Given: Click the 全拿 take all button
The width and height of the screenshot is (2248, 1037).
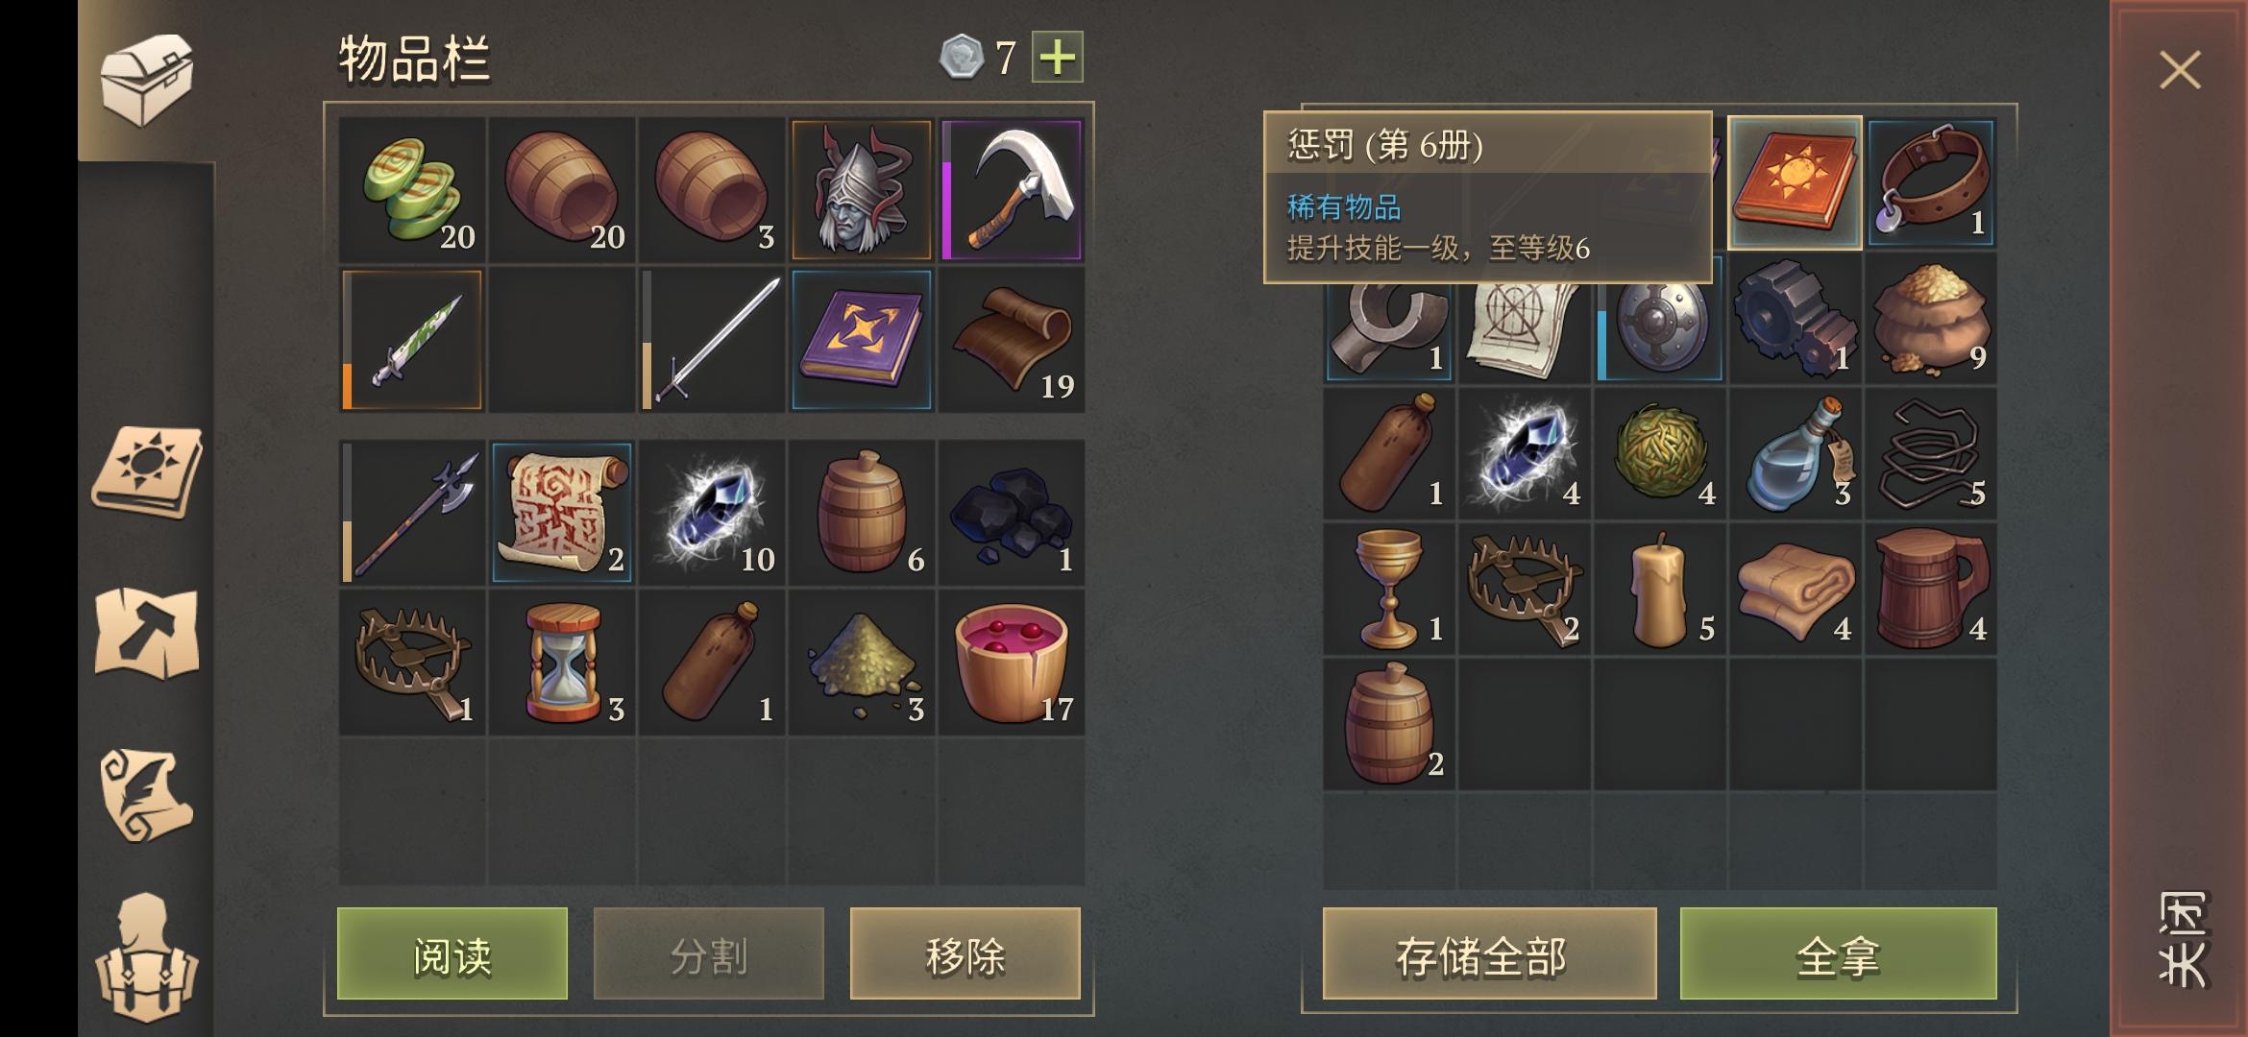Looking at the screenshot, I should tap(1838, 953).
